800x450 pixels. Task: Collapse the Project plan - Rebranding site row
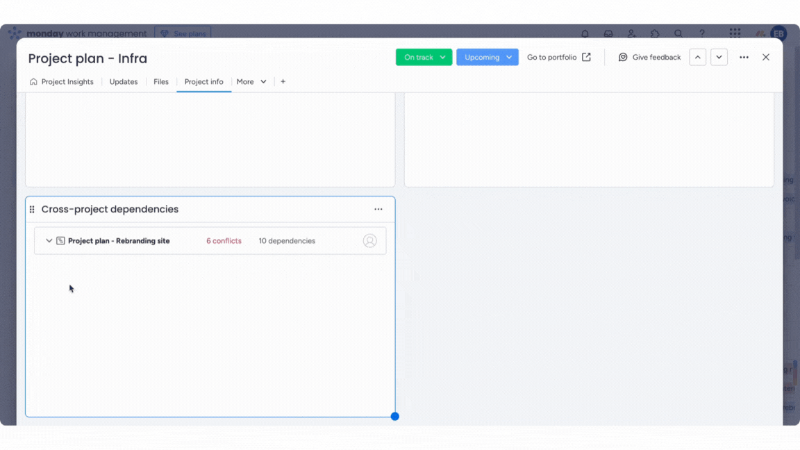[x=49, y=241]
